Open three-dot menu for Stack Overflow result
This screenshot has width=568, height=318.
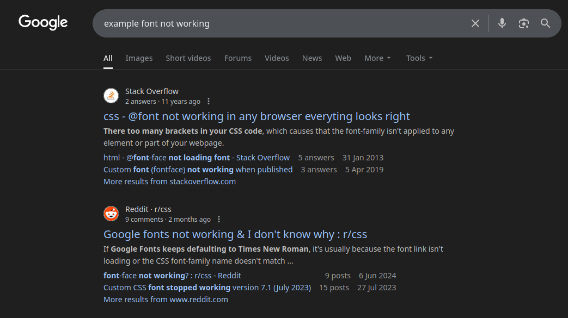tap(209, 102)
